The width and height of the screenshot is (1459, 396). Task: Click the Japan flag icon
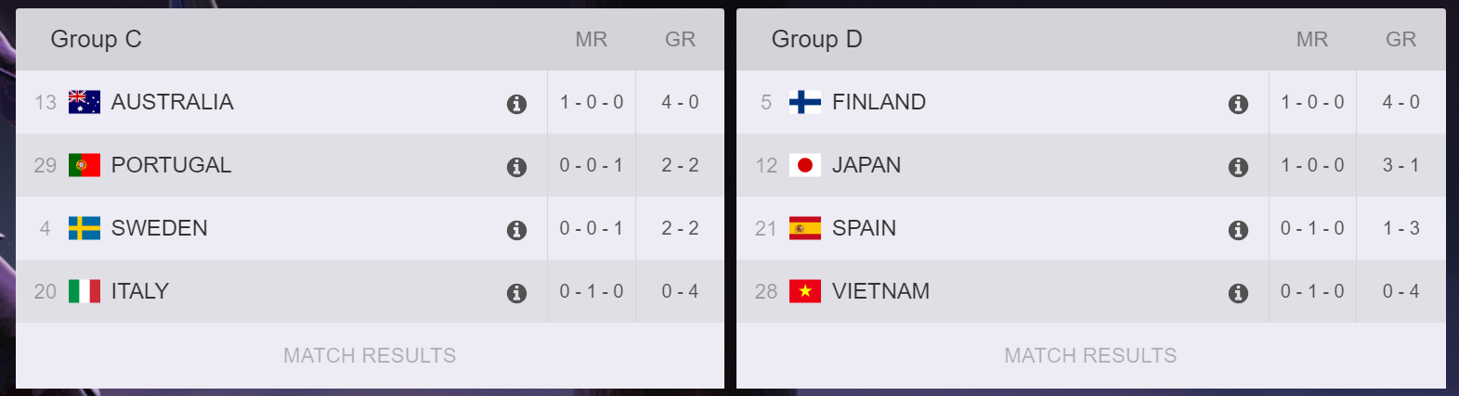pos(805,165)
